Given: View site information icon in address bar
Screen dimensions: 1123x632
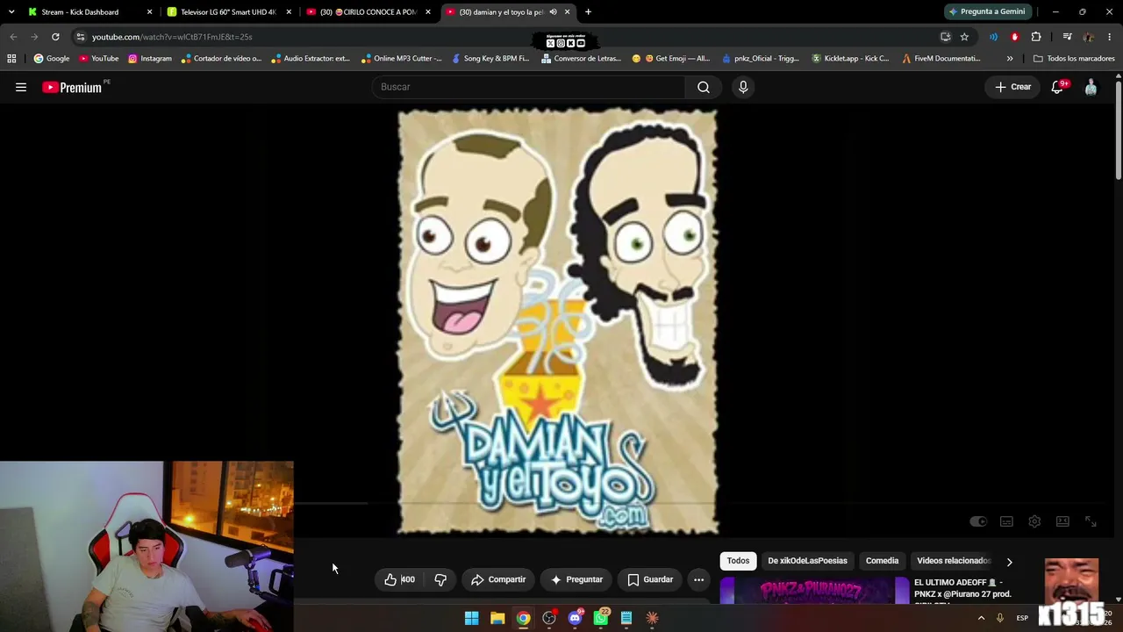Looking at the screenshot, I should 80,37.
